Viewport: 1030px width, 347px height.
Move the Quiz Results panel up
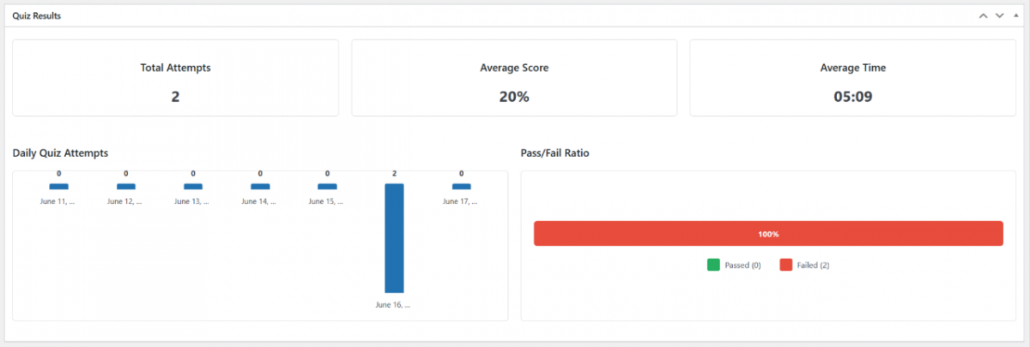point(983,15)
